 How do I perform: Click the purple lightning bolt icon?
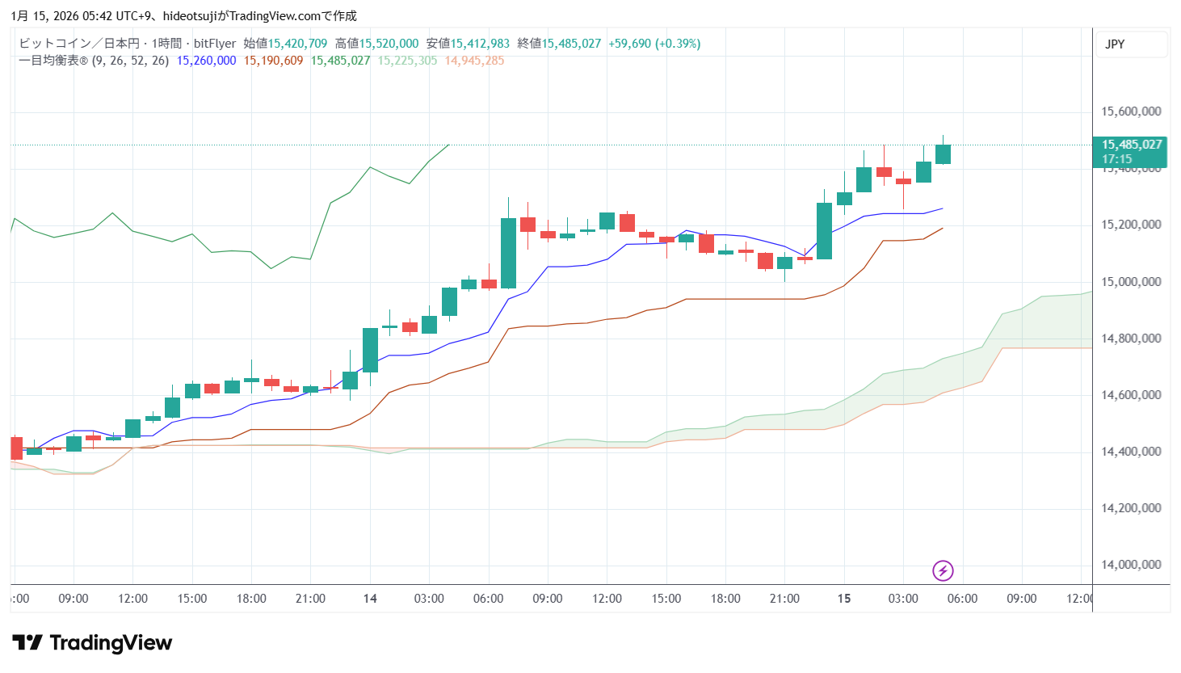click(x=943, y=571)
